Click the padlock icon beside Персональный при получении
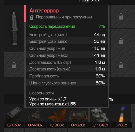This screenshot has width=135, height=132. click(32, 17)
